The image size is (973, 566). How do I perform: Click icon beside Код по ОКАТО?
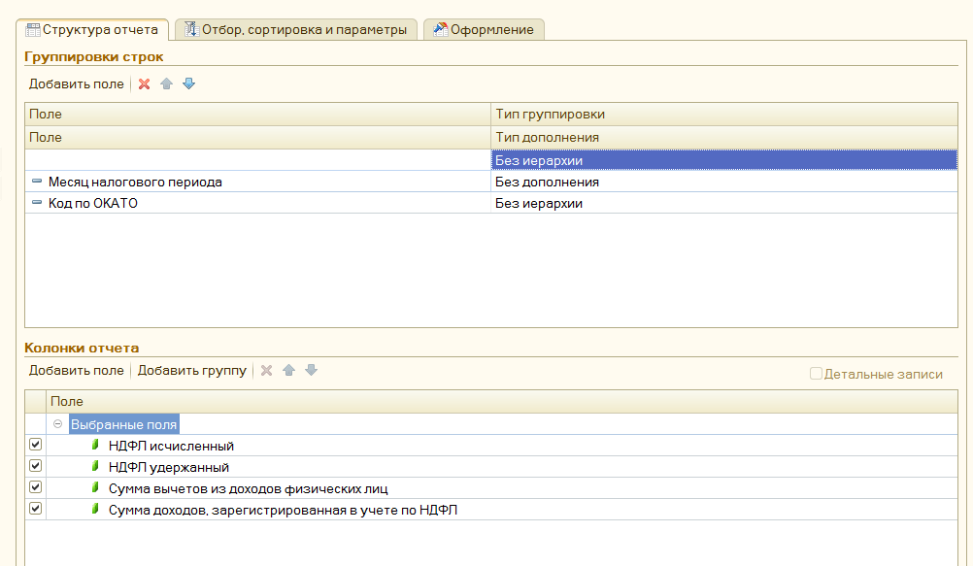click(37, 203)
